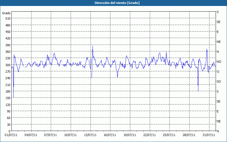This screenshot has width=227, height=142.
Task: Click the 150 degree axis label
Action: tap(8, 98)
